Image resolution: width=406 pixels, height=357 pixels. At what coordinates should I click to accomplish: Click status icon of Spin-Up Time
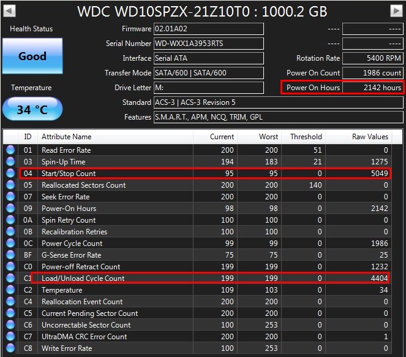(10, 162)
